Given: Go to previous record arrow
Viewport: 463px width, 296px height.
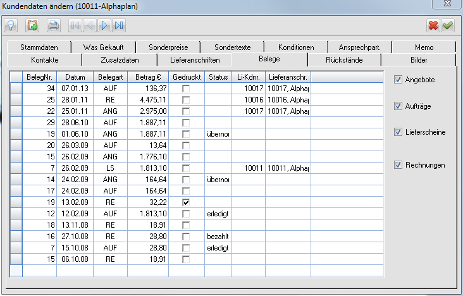Looking at the screenshot, I should click(89, 25).
